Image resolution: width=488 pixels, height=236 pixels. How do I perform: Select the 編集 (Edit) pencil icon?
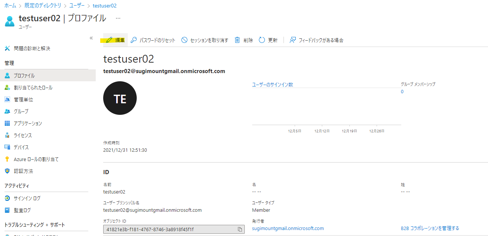pos(109,40)
